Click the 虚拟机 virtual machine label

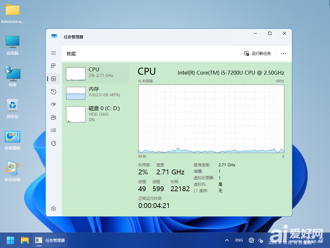pyautogui.click(x=200, y=184)
